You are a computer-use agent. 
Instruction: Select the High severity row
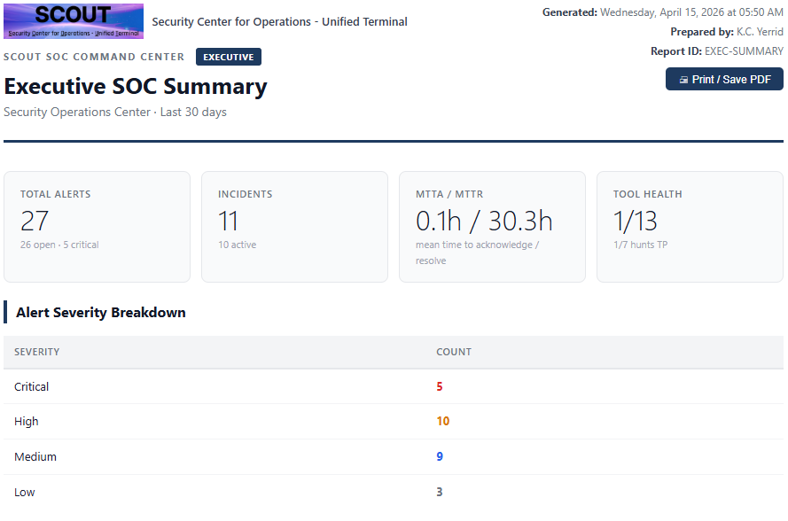[x=394, y=422]
